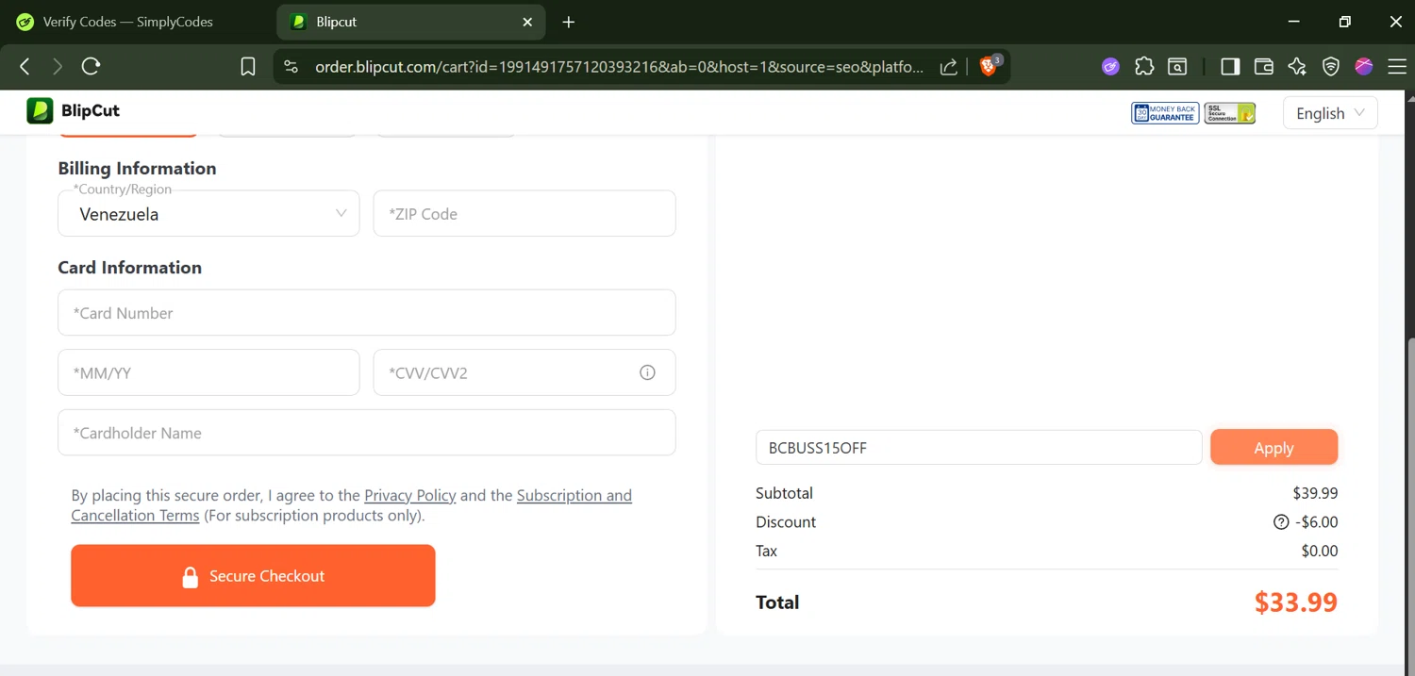The width and height of the screenshot is (1415, 676).
Task: Minimize the browser window
Action: tap(1293, 22)
